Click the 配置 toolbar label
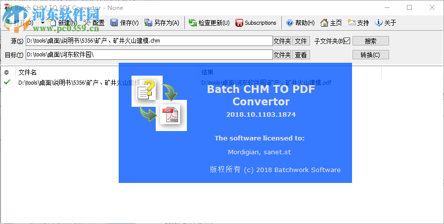Screen dimensions: 444x224 (98, 23)
